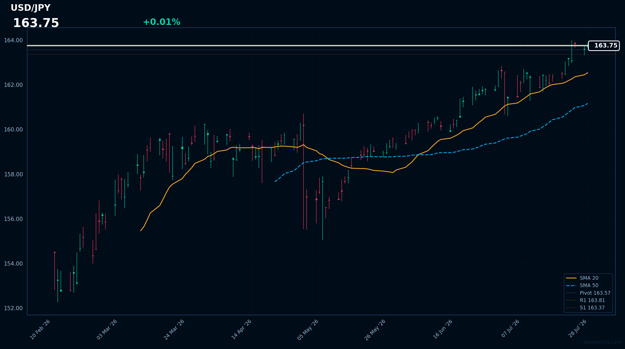Click the large 163.75 price under the title
This screenshot has width=625, height=349.
[36, 23]
